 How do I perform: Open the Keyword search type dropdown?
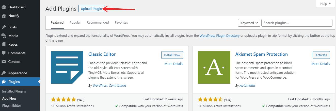pyautogui.click(x=249, y=23)
